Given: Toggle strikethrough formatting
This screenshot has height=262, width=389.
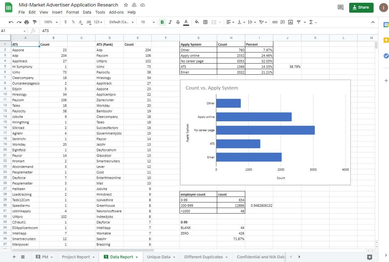Looking at the screenshot, I should 178,22.
